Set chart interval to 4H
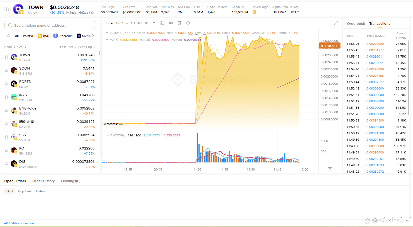 coord(139,23)
